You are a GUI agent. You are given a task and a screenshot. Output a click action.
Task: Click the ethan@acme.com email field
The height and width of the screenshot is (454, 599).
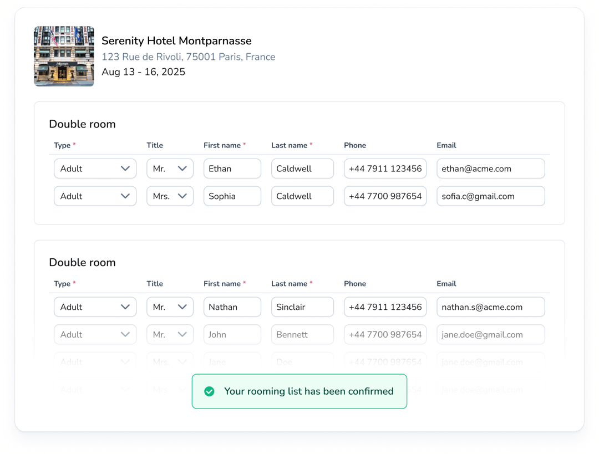point(490,169)
